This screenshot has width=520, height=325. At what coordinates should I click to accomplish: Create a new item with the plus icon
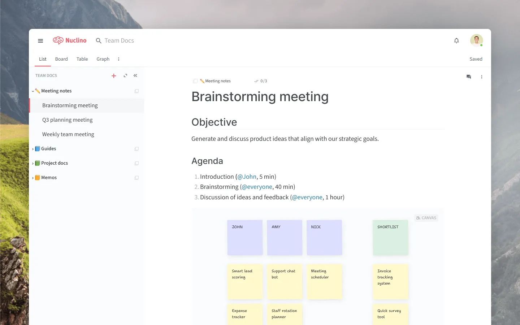point(114,76)
